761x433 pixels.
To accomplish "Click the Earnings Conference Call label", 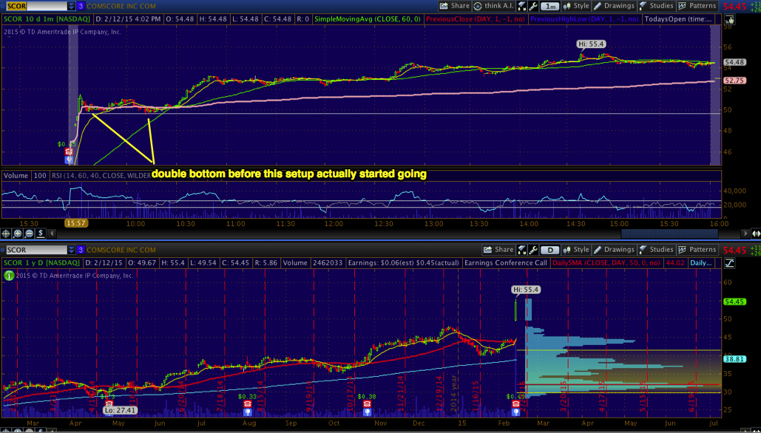I will click(x=505, y=263).
